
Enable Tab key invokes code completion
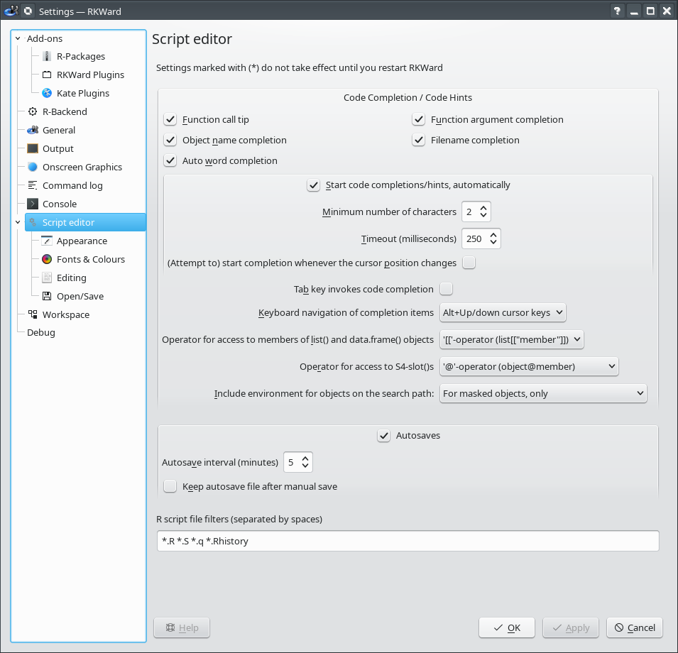click(447, 289)
